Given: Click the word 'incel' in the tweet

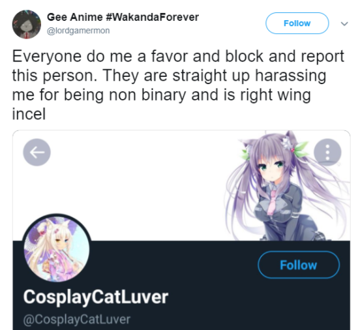Looking at the screenshot, I should point(29,114).
